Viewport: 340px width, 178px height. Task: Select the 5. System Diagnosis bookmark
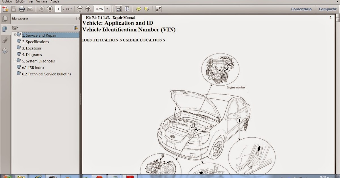click(38, 61)
